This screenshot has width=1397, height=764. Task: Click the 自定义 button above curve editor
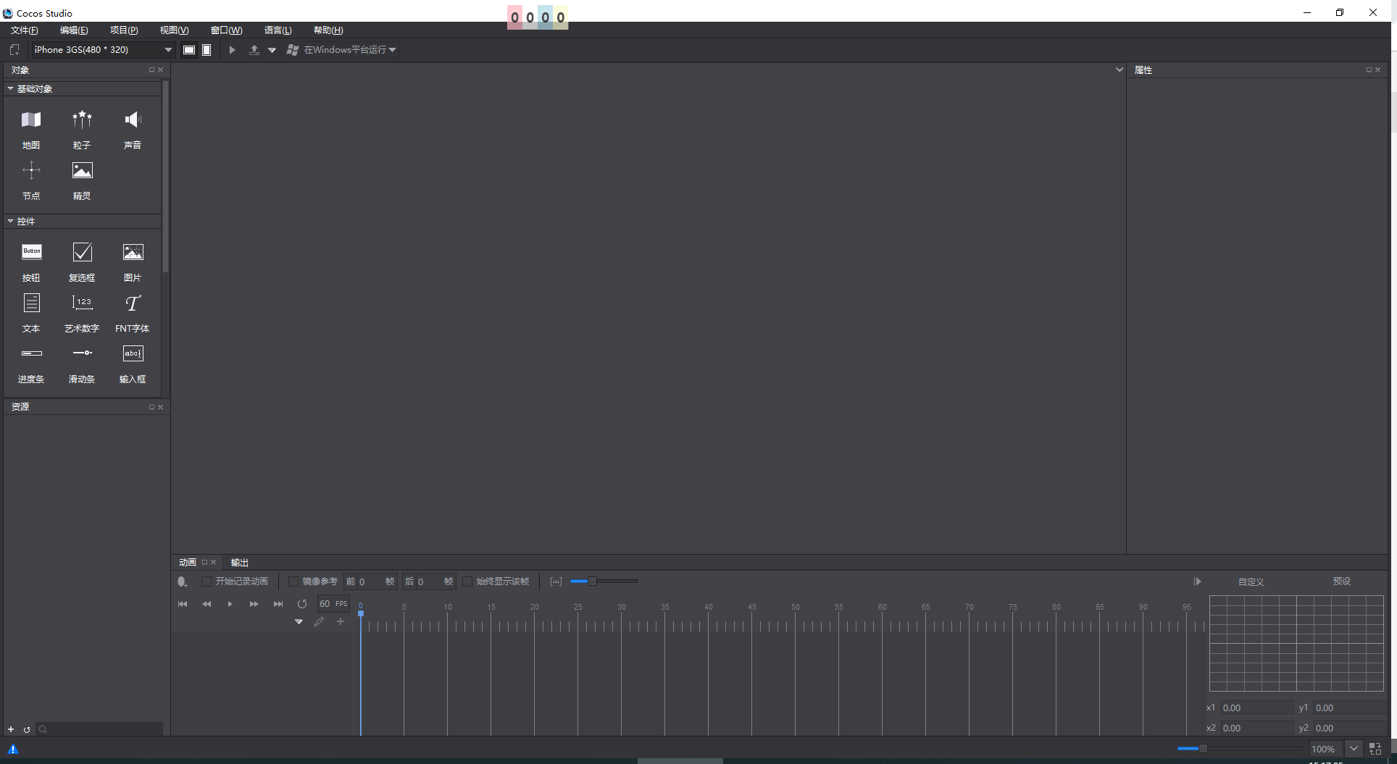pos(1251,581)
